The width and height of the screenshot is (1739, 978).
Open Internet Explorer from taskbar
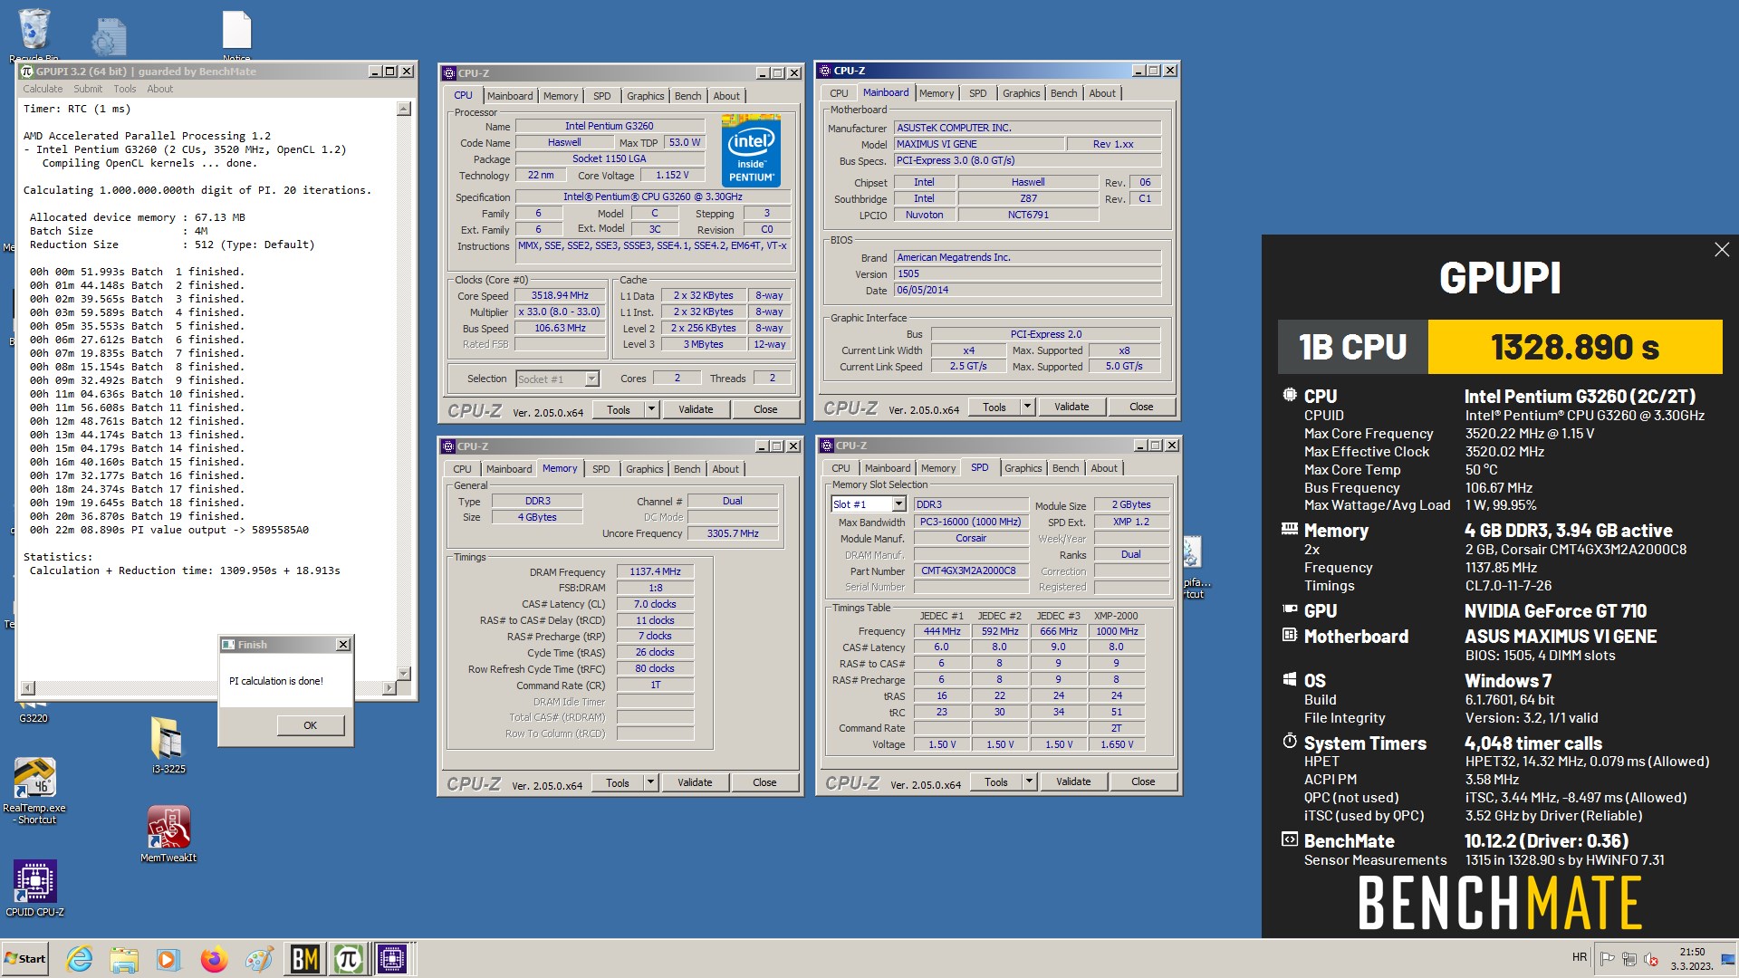(80, 959)
